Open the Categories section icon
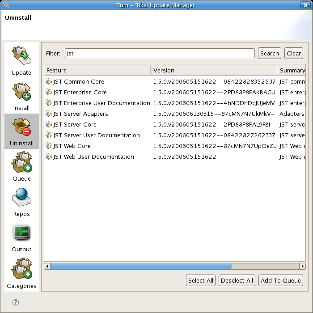Screen dimensions: 313x313 point(21,268)
